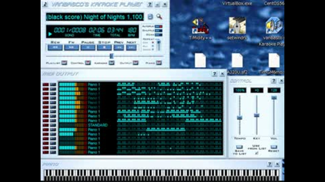The image size is (325, 182).
Task: Select the TiMidity++ desktop shortcut
Action: [200, 29]
